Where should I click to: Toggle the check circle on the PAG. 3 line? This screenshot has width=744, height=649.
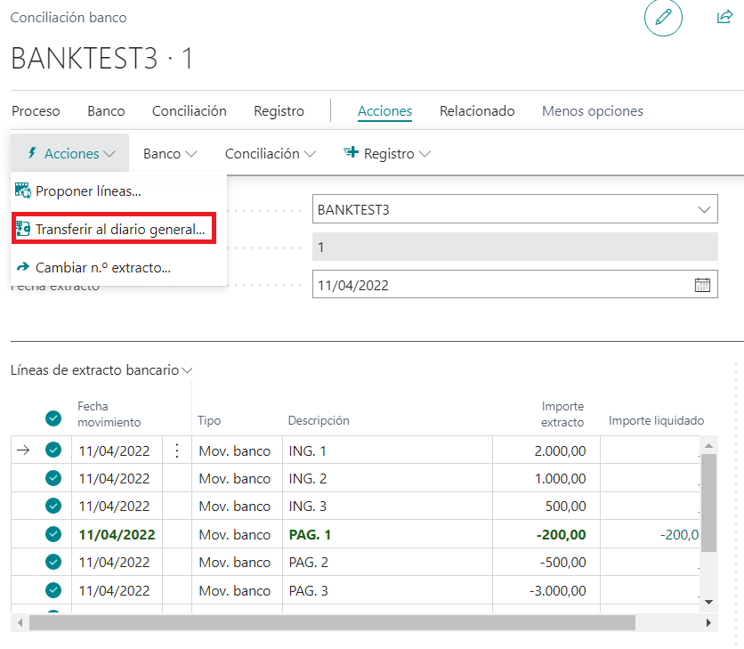(x=53, y=590)
